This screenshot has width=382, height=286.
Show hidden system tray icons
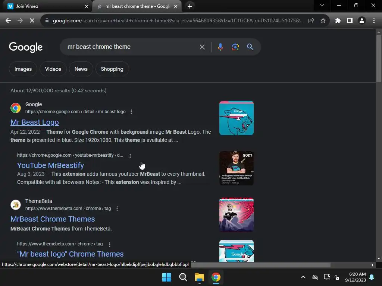coord(303,277)
